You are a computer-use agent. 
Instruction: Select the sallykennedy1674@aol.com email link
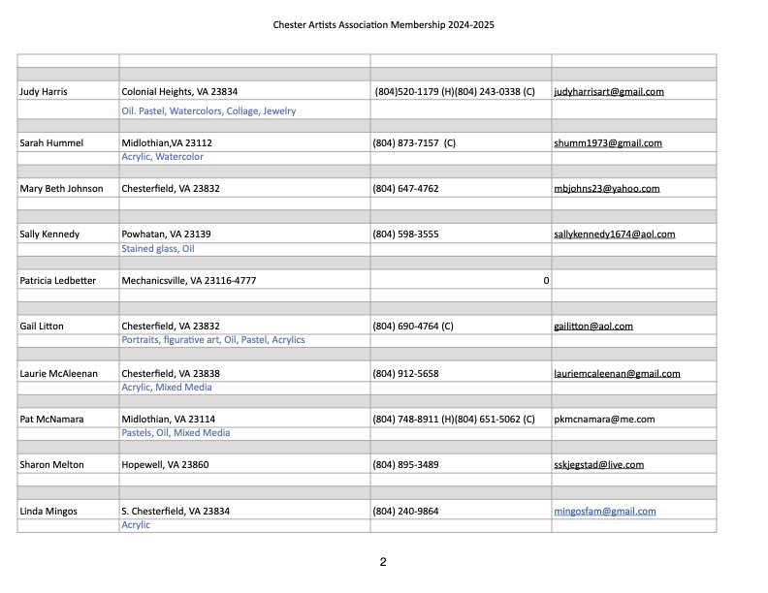(x=614, y=234)
